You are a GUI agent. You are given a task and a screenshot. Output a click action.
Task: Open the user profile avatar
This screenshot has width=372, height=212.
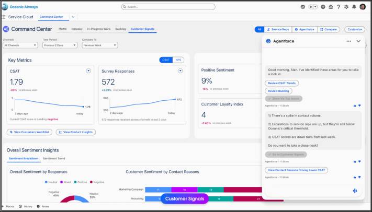pos(363,7)
